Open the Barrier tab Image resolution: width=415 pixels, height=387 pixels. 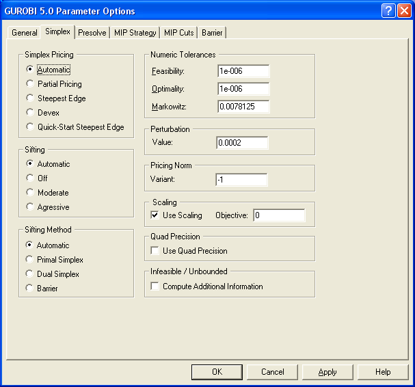tap(212, 33)
